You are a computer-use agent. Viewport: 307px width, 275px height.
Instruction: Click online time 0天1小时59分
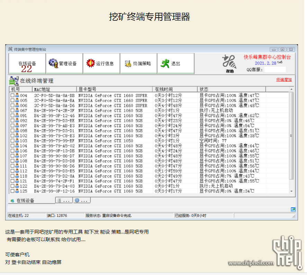click(x=168, y=171)
